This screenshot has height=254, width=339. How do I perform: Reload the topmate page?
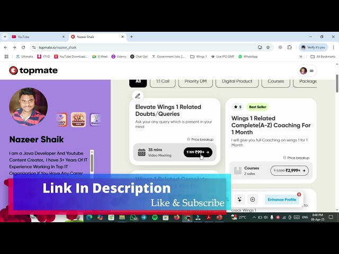23,47
